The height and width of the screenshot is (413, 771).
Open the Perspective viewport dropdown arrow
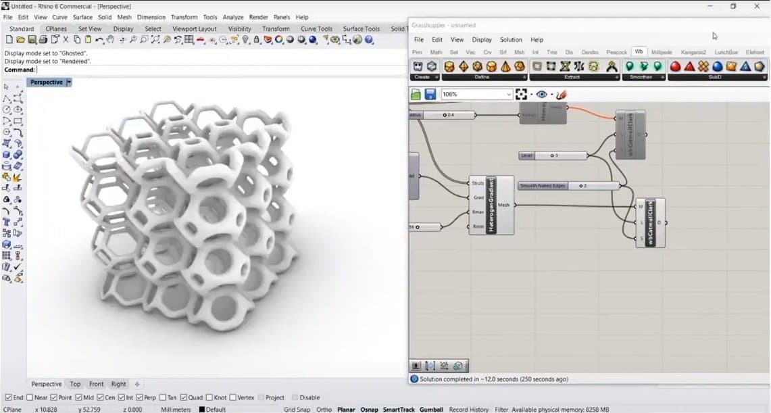pos(69,82)
